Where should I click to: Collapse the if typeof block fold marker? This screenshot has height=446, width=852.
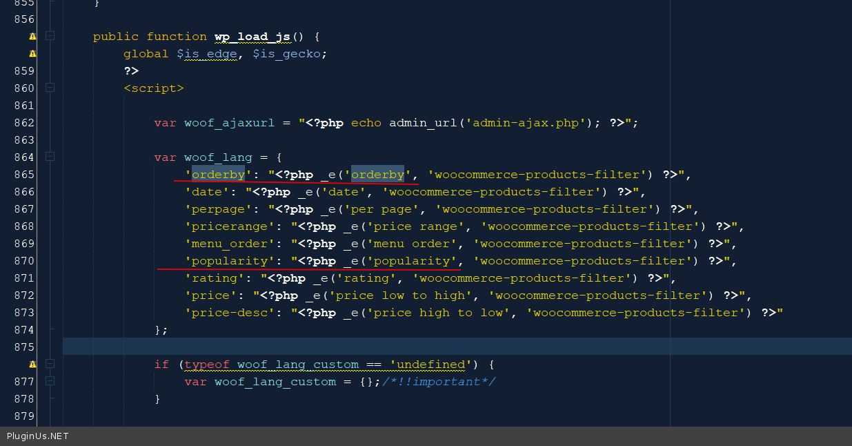tap(50, 365)
